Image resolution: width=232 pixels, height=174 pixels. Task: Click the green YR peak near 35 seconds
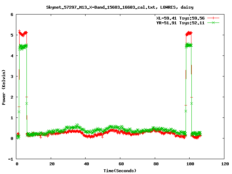click(77, 126)
